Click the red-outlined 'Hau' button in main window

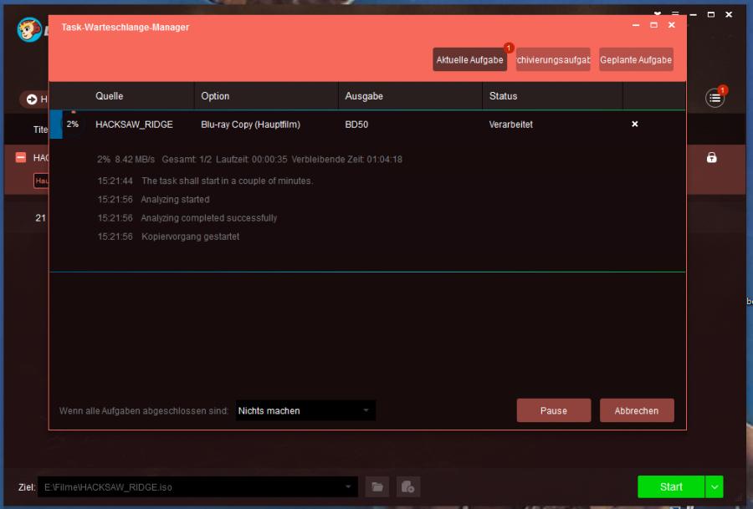pos(41,181)
